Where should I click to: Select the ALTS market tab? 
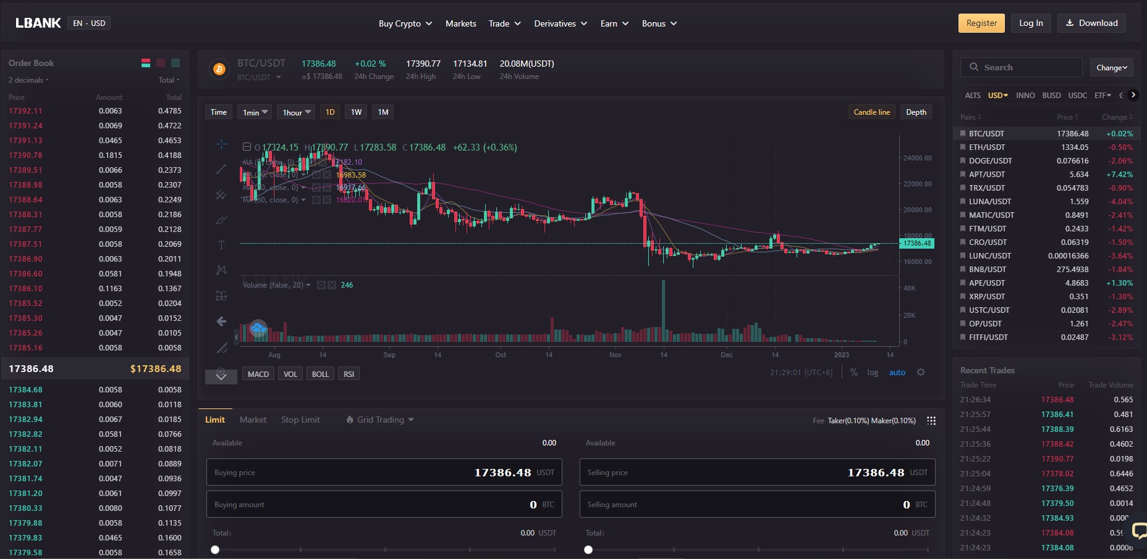pyautogui.click(x=973, y=95)
